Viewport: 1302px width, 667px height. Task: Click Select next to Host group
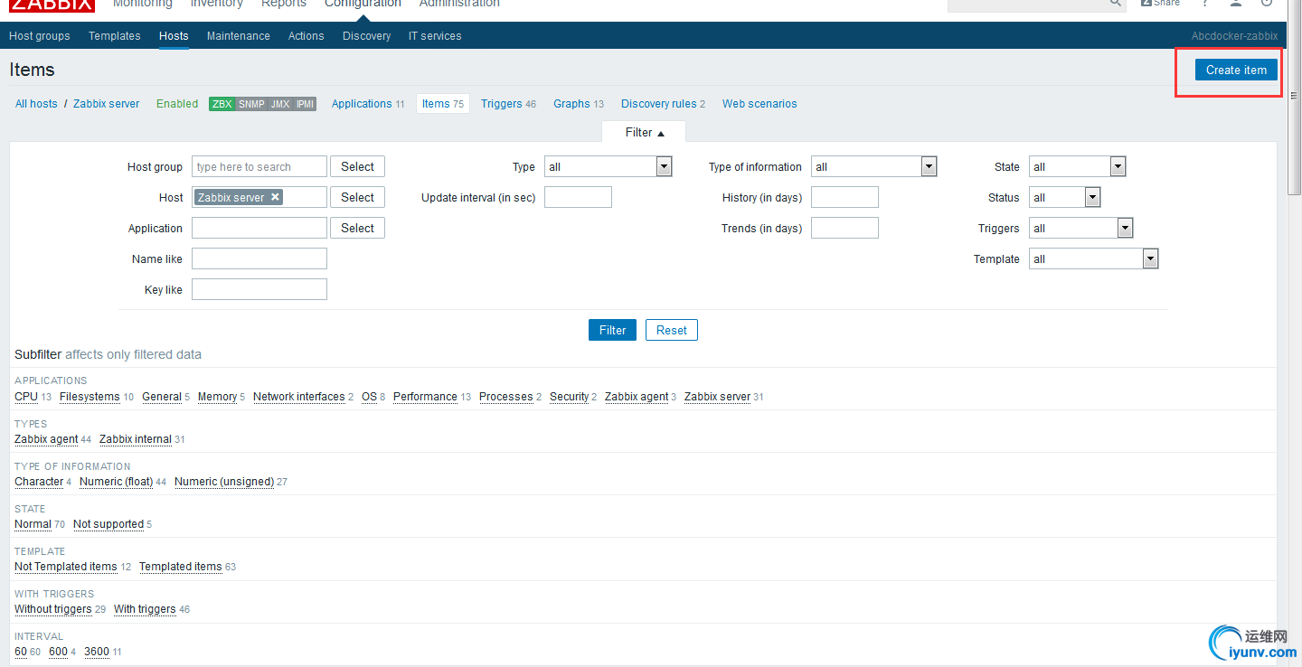click(x=357, y=166)
